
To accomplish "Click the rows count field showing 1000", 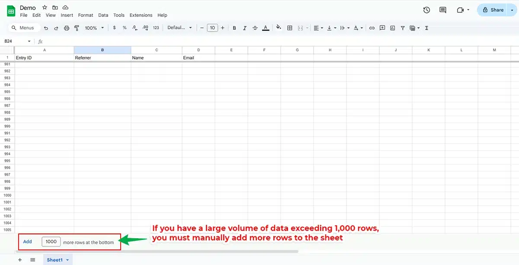I will coord(51,242).
